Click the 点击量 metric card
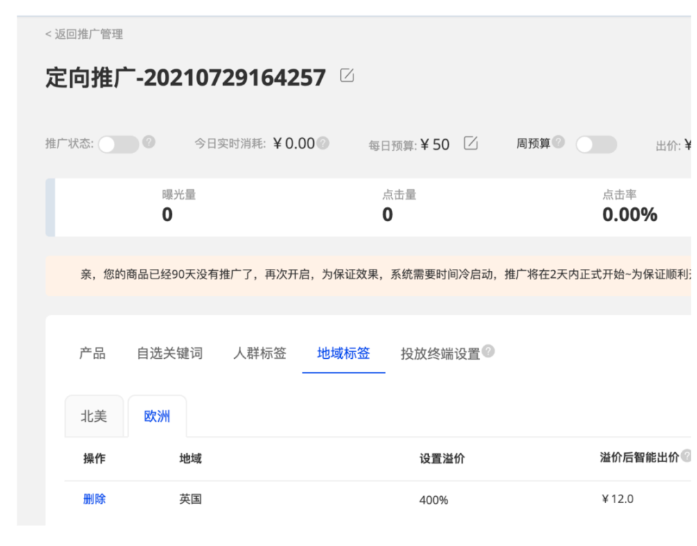697x546 pixels. 399,207
